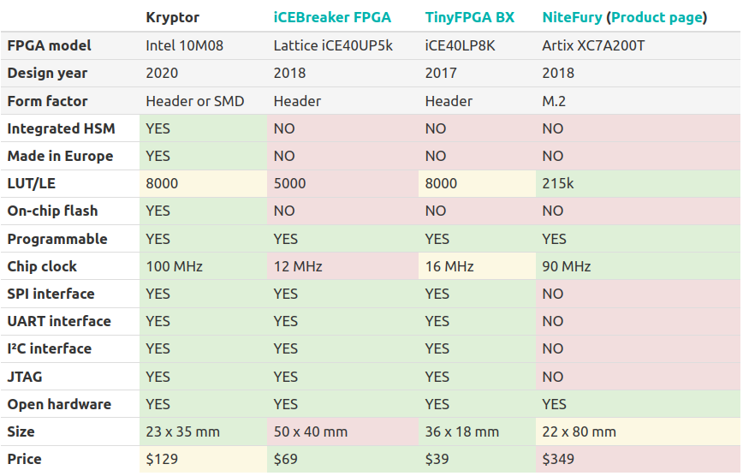Open the NiteFury Product page link
The image size is (743, 476).
tap(657, 17)
